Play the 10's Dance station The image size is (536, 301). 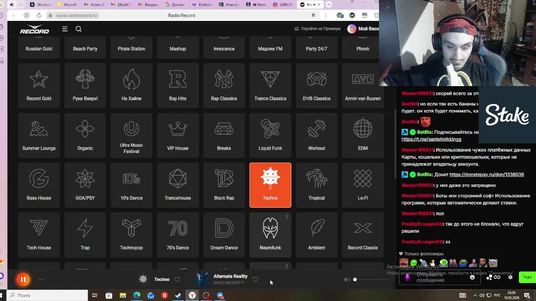pos(131,185)
